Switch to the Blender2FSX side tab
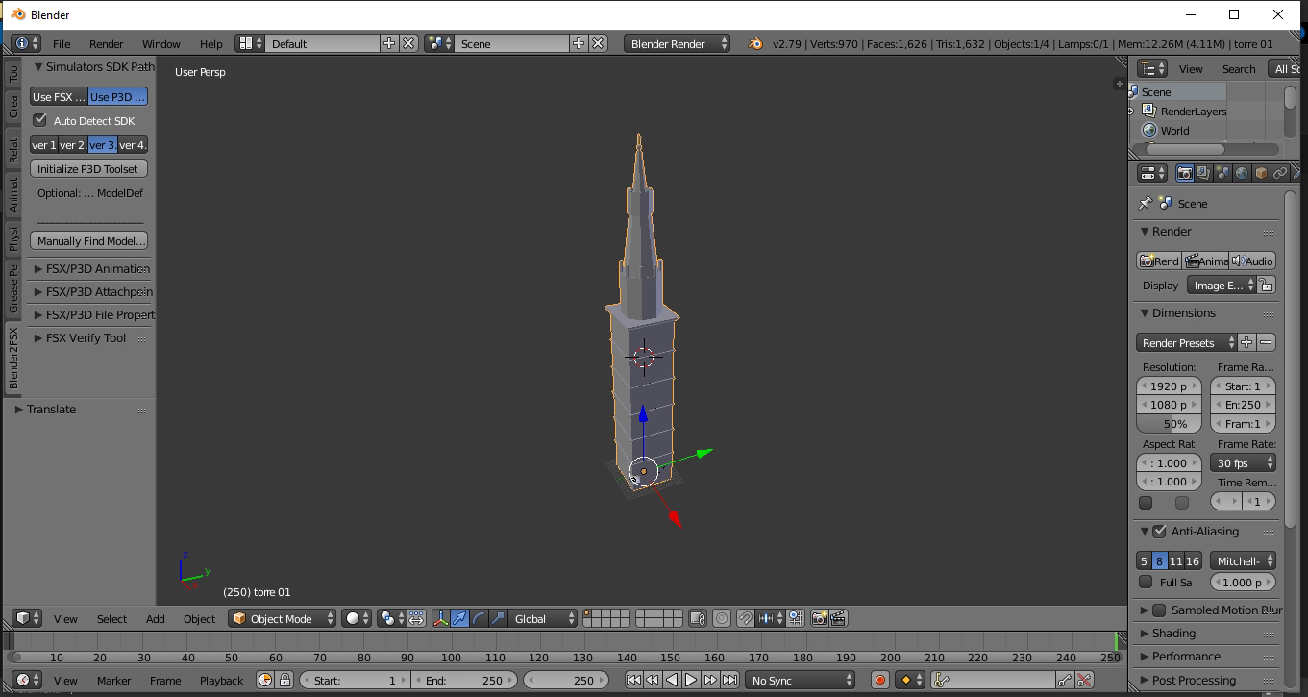This screenshot has width=1308, height=697. [x=13, y=358]
